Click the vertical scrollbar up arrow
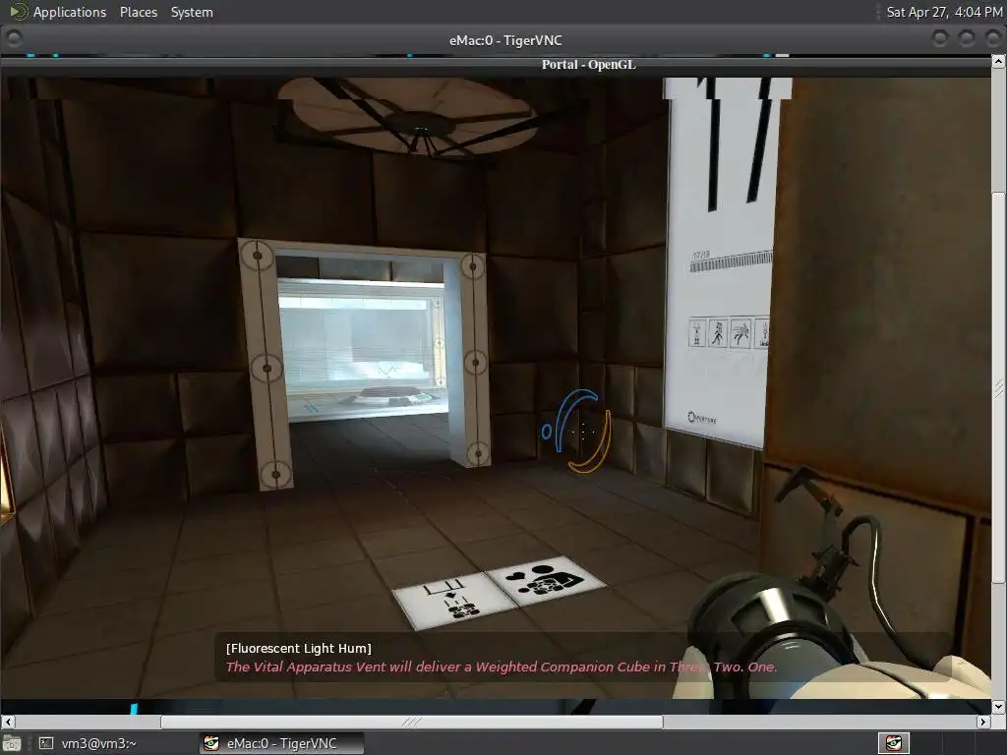1007x755 pixels. coord(998,62)
